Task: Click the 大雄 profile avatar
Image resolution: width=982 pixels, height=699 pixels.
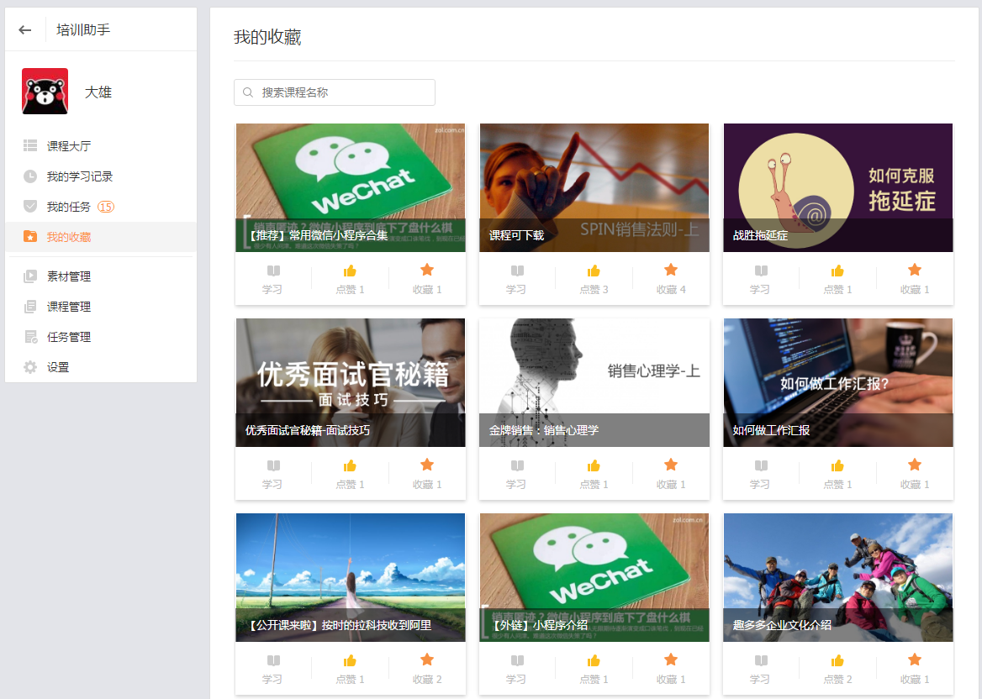Action: (45, 92)
